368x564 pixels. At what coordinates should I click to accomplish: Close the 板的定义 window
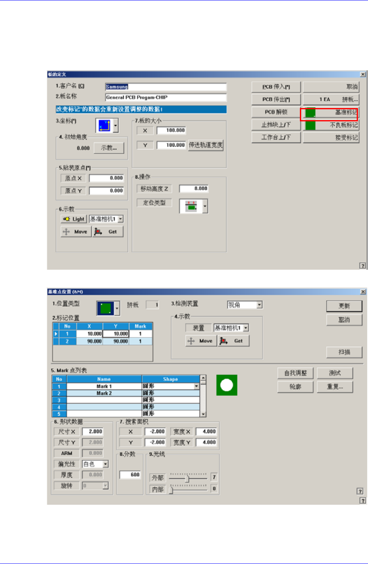(x=363, y=75)
